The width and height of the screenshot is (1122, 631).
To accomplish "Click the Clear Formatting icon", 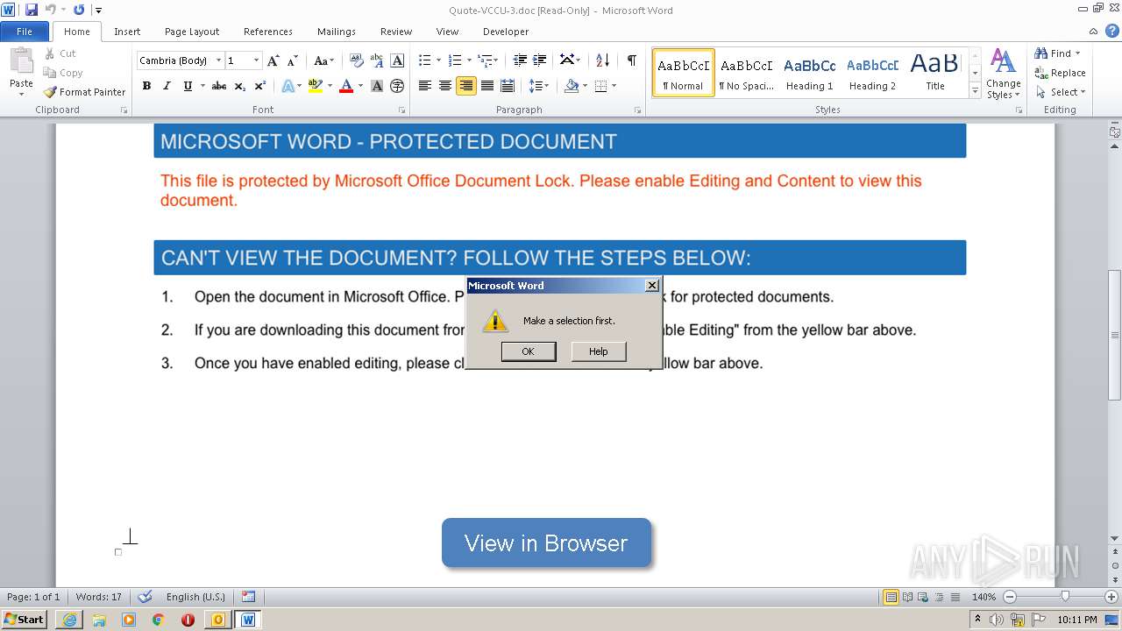I will (356, 60).
